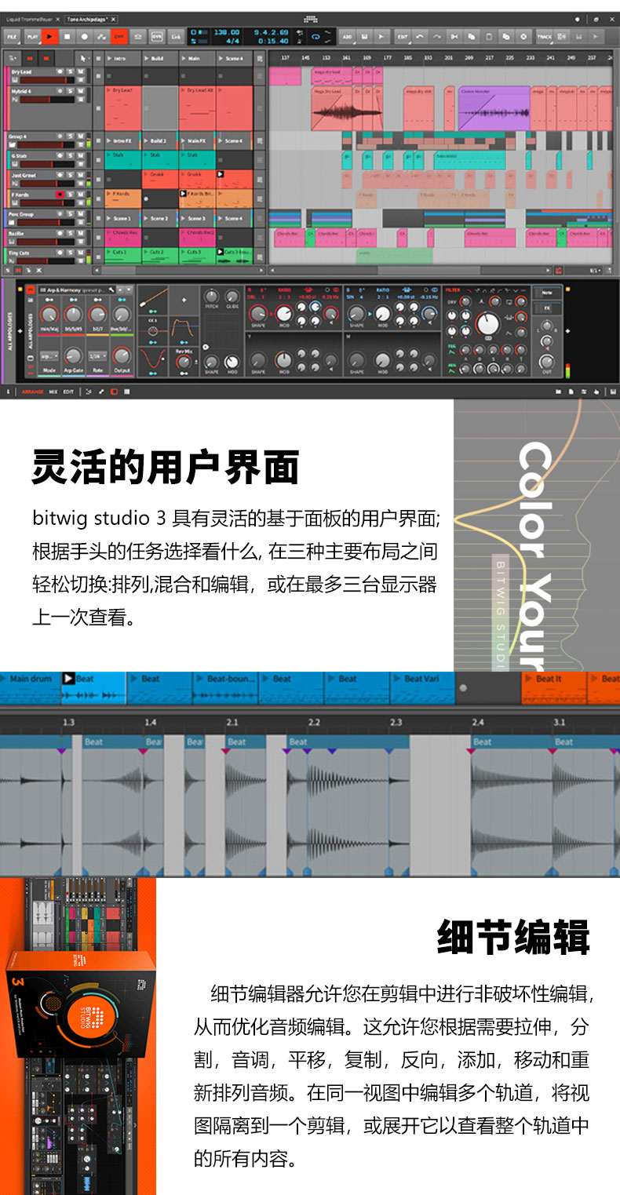Image resolution: width=620 pixels, height=1195 pixels.
Task: Click the redo arrow icon in toolbar
Action: 438,36
